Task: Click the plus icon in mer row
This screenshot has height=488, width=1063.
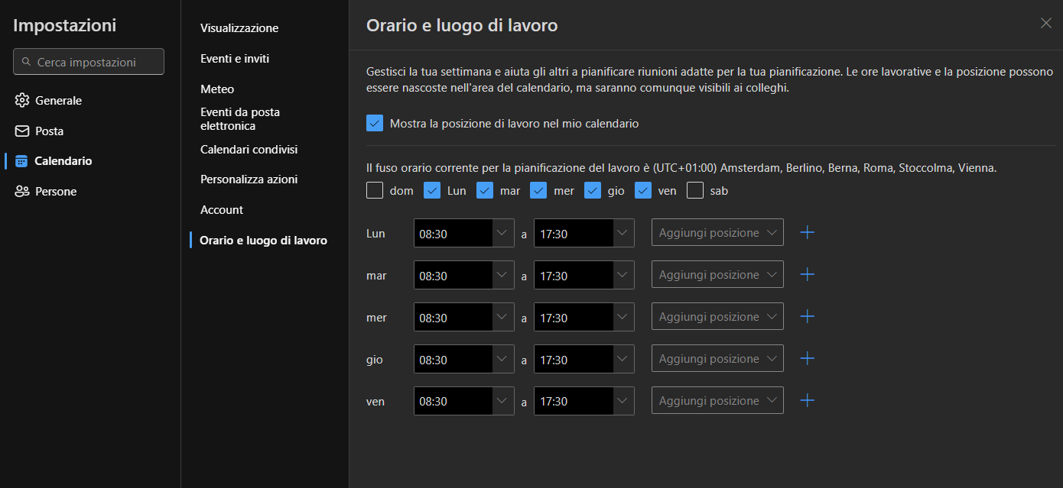Action: (807, 317)
